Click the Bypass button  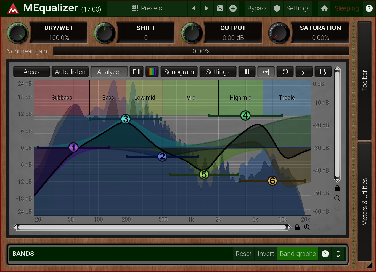[x=257, y=8]
